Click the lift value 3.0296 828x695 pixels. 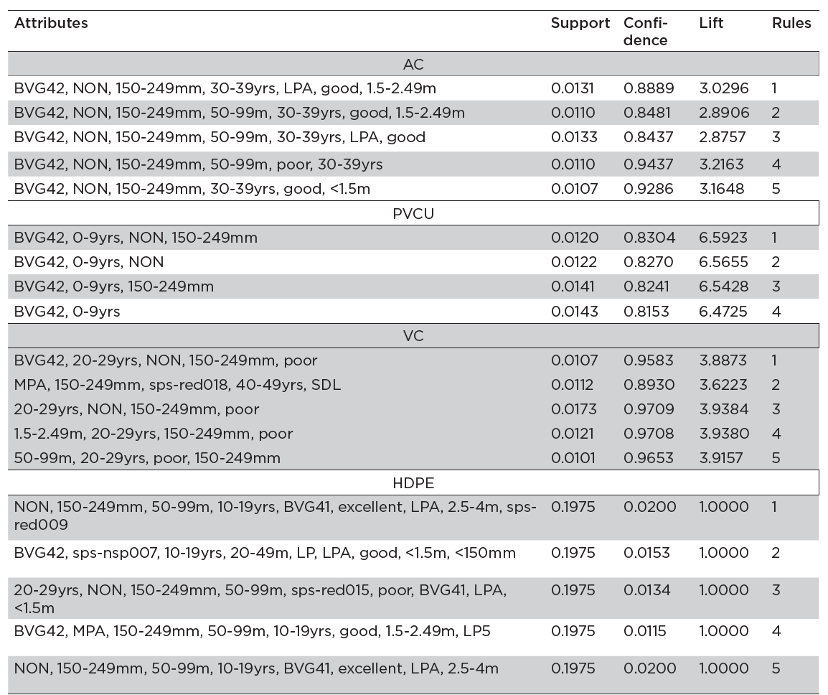(723, 88)
